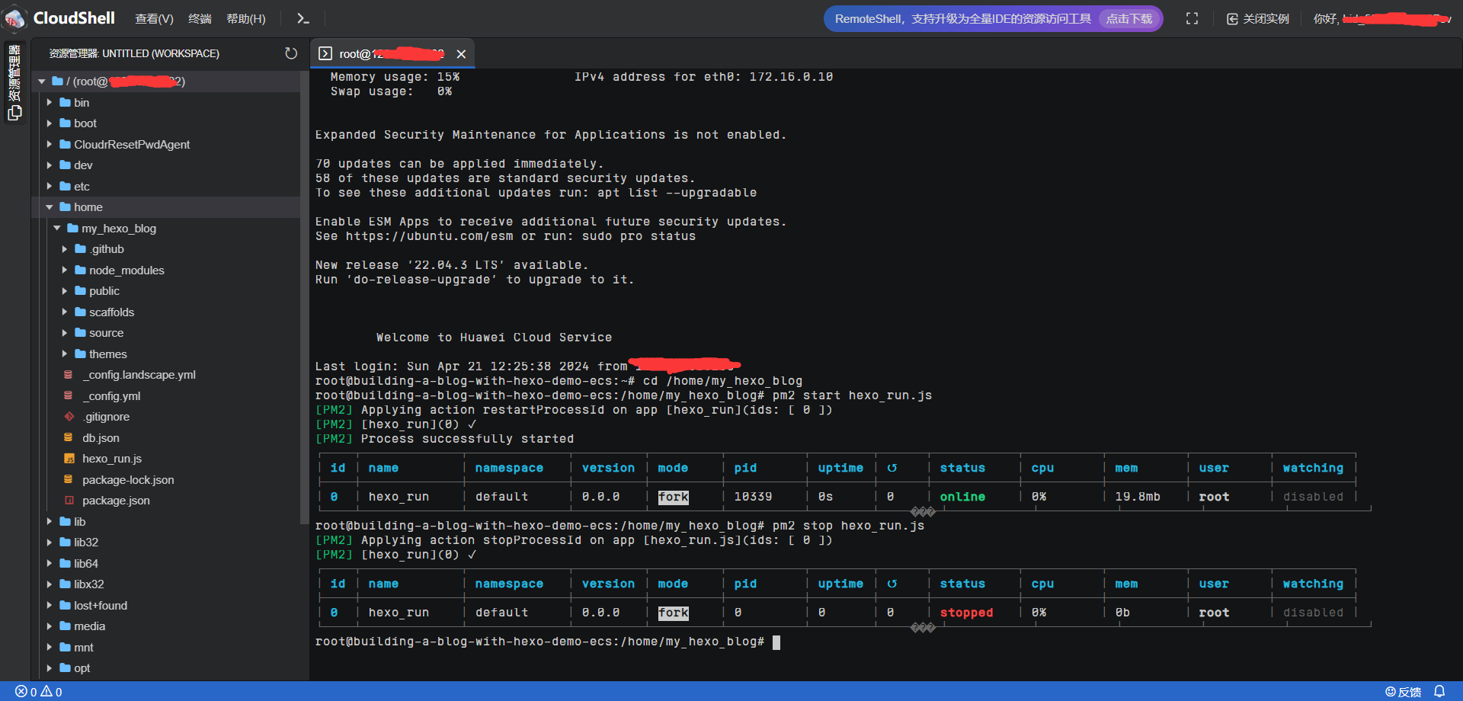Open the 查看(V) menu
The width and height of the screenshot is (1463, 701).
pyautogui.click(x=154, y=18)
